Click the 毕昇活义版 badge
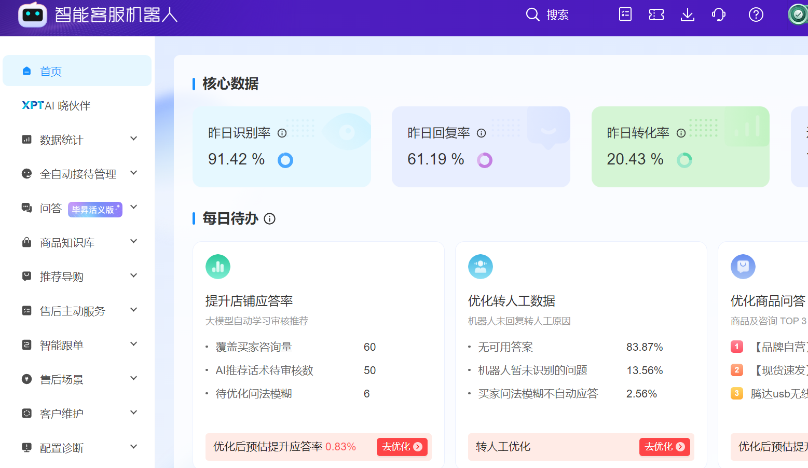Viewport: 808px width, 468px height. (95, 210)
